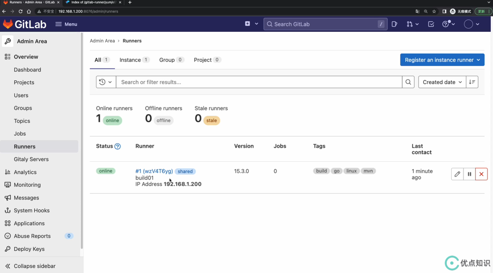The height and width of the screenshot is (273, 493).
Task: Click the browser address bar URL
Action: pyautogui.click(x=88, y=11)
